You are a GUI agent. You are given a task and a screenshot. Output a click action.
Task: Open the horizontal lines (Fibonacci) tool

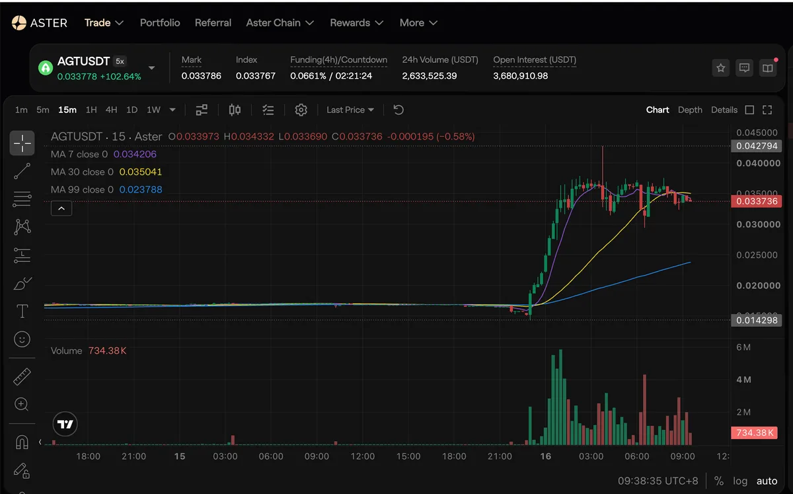click(x=22, y=199)
